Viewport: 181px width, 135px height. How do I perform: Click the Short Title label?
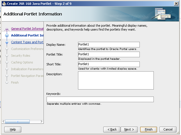tap(54, 64)
